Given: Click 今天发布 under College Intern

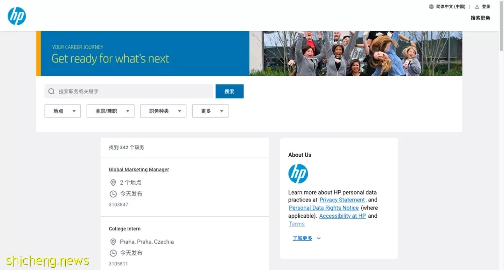Looking at the screenshot, I should 131,253.
